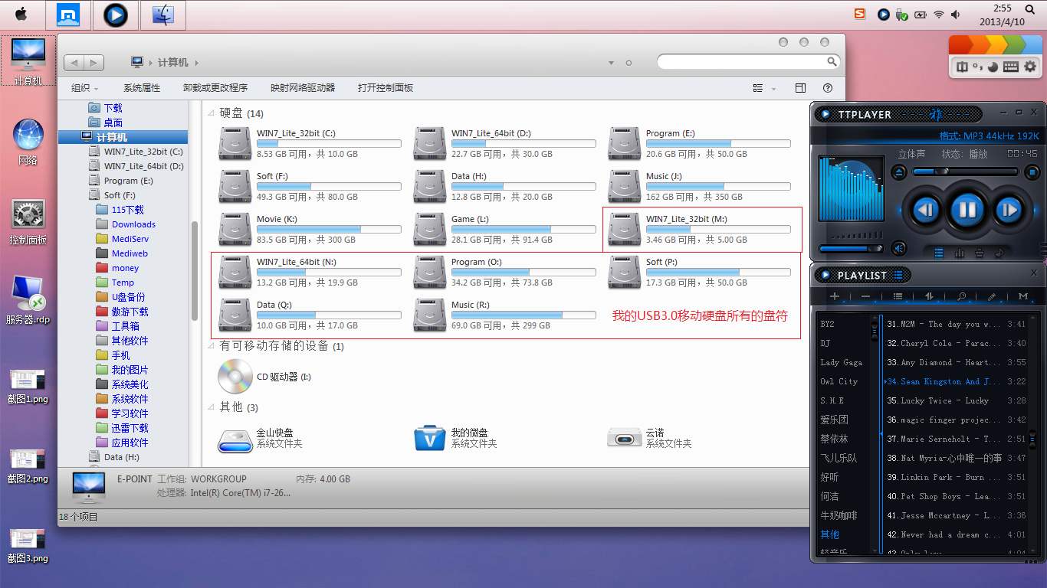Toggle the Explorer preview pane button
Viewport: 1047px width, 588px height.
coord(800,88)
